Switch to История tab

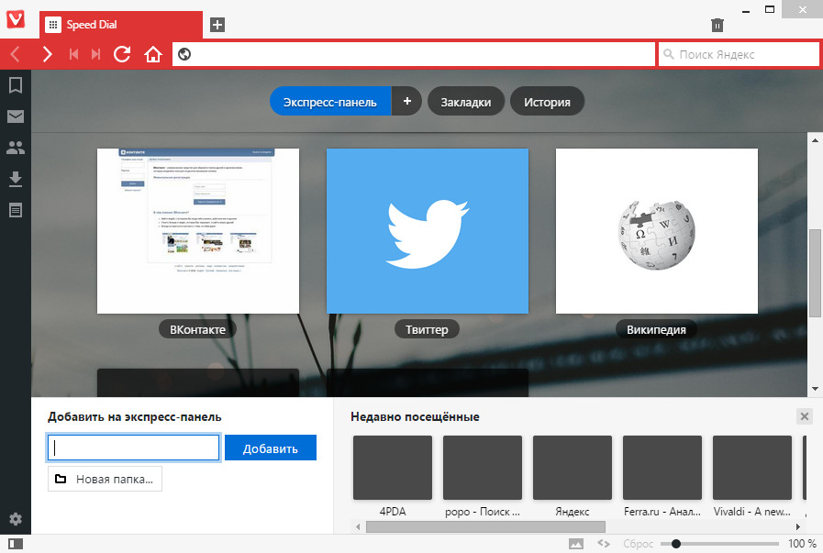click(547, 102)
